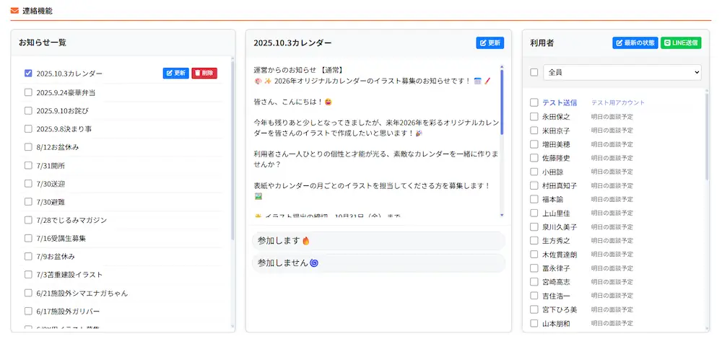The image size is (722, 344).
Task: Tick the checkbox for 山本朋和
Action: 534,323
